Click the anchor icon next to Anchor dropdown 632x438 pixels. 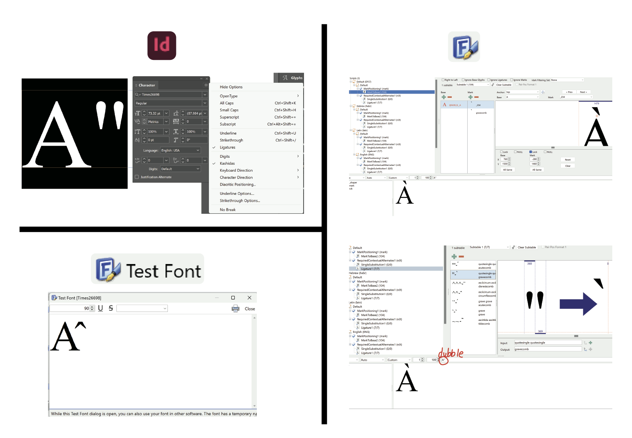(543, 92)
